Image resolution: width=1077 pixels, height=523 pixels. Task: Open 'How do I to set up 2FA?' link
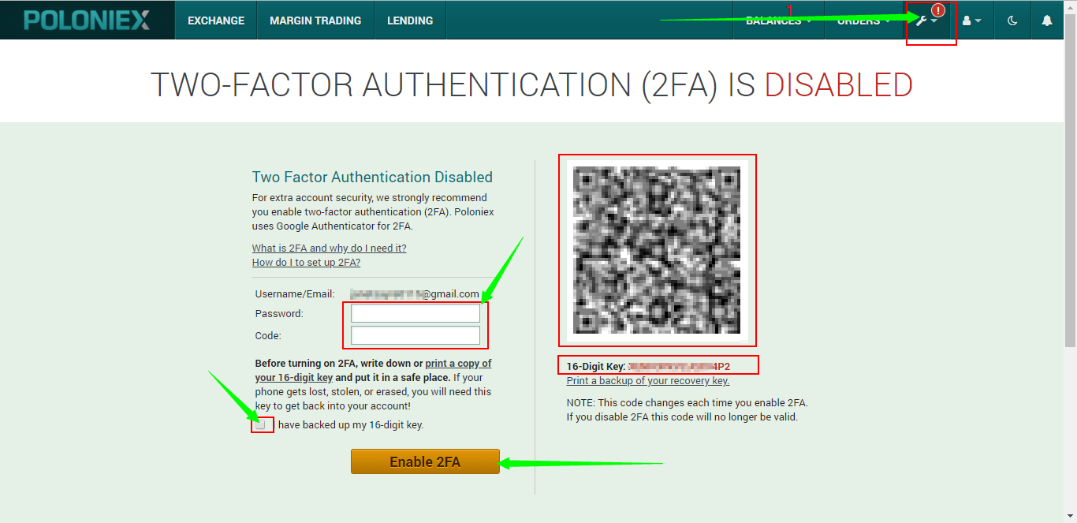[x=306, y=262]
